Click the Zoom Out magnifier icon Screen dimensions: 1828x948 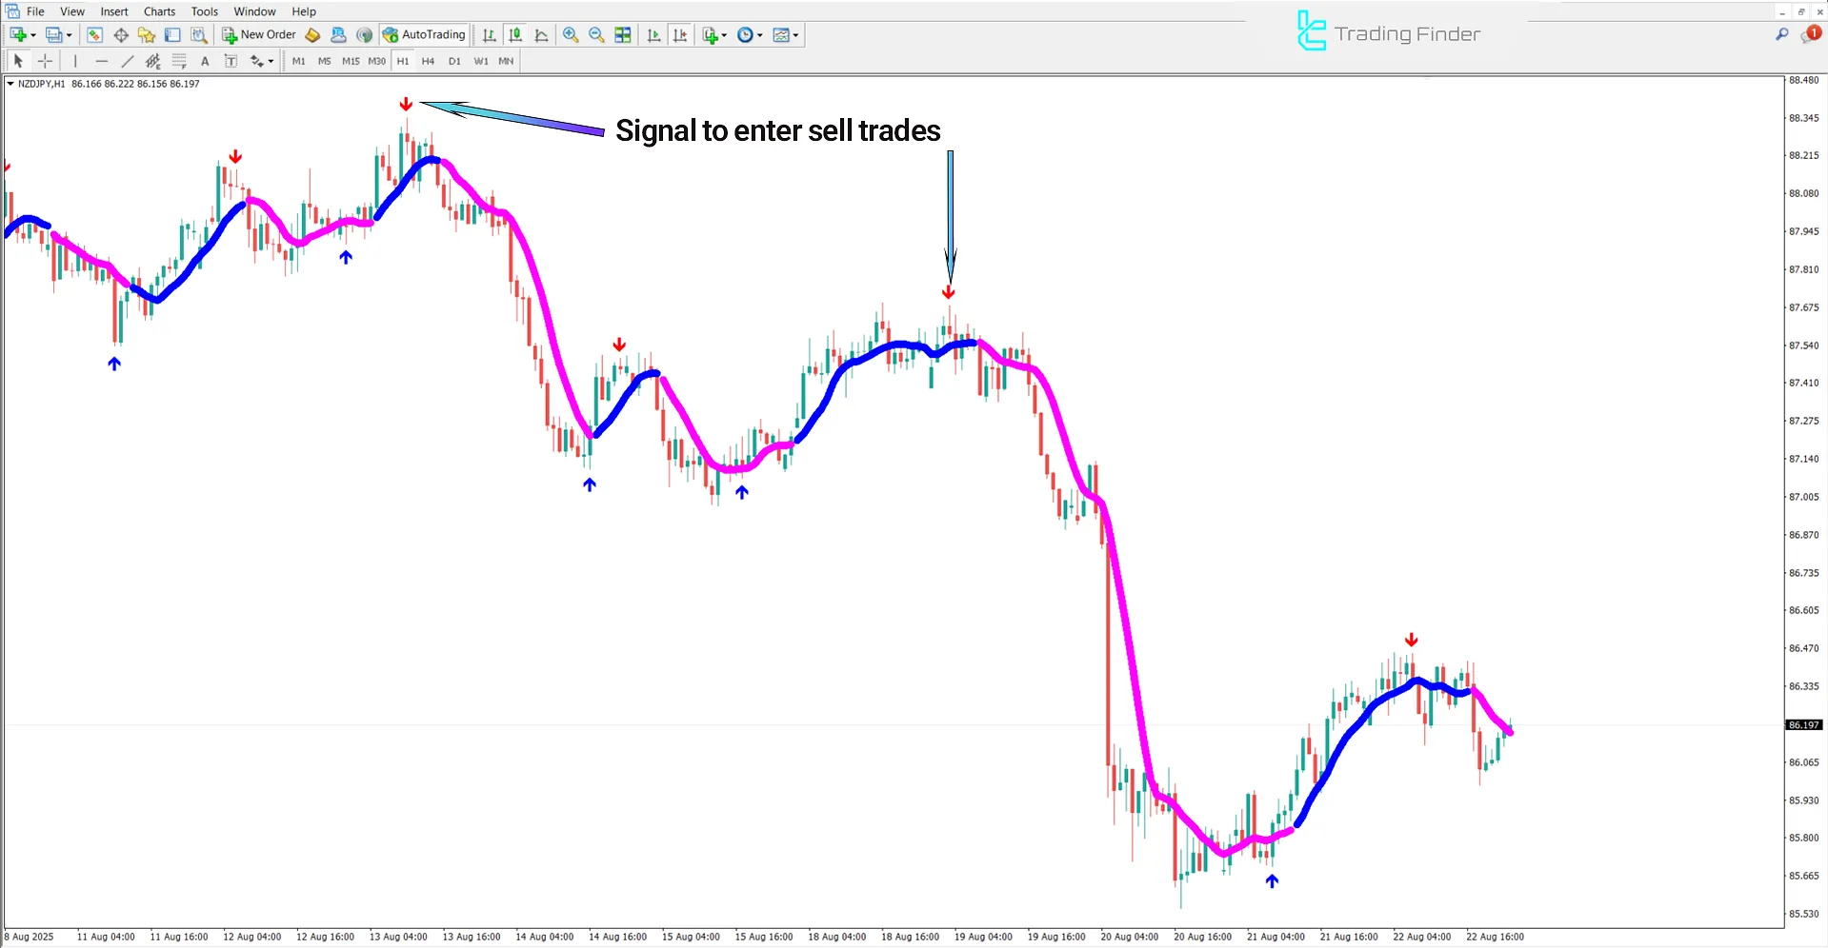(595, 35)
